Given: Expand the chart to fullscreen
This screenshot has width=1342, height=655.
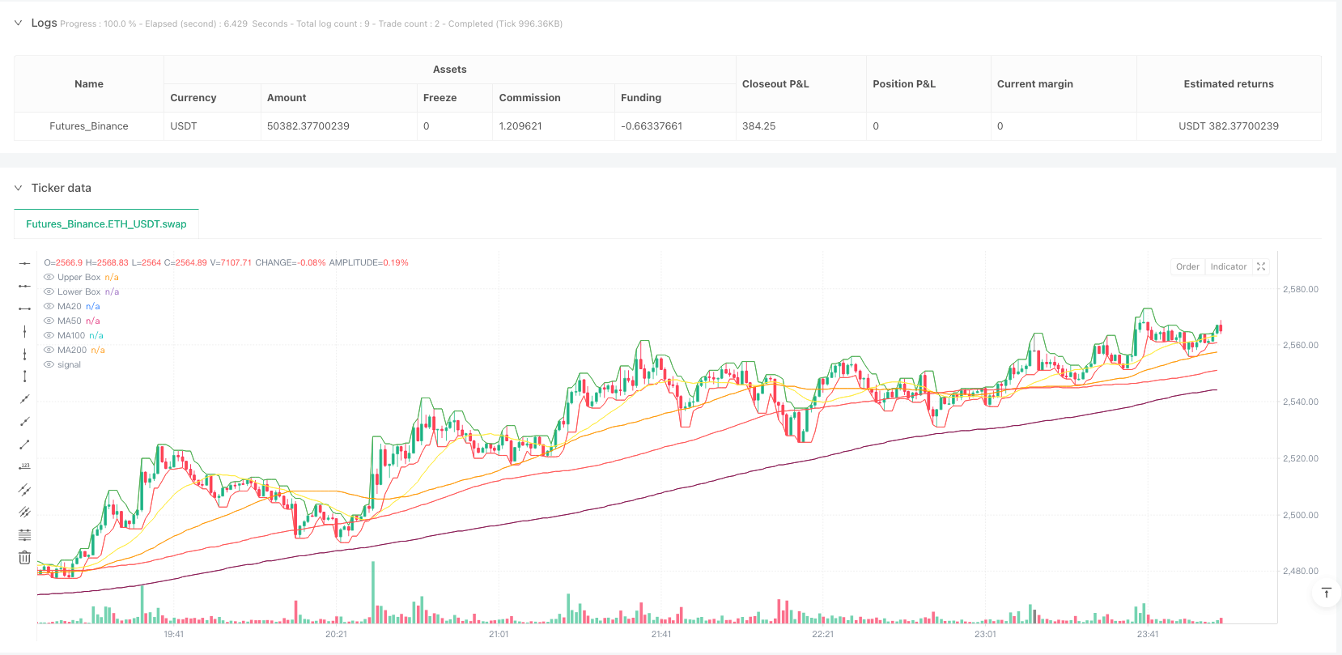Looking at the screenshot, I should coord(1261,266).
